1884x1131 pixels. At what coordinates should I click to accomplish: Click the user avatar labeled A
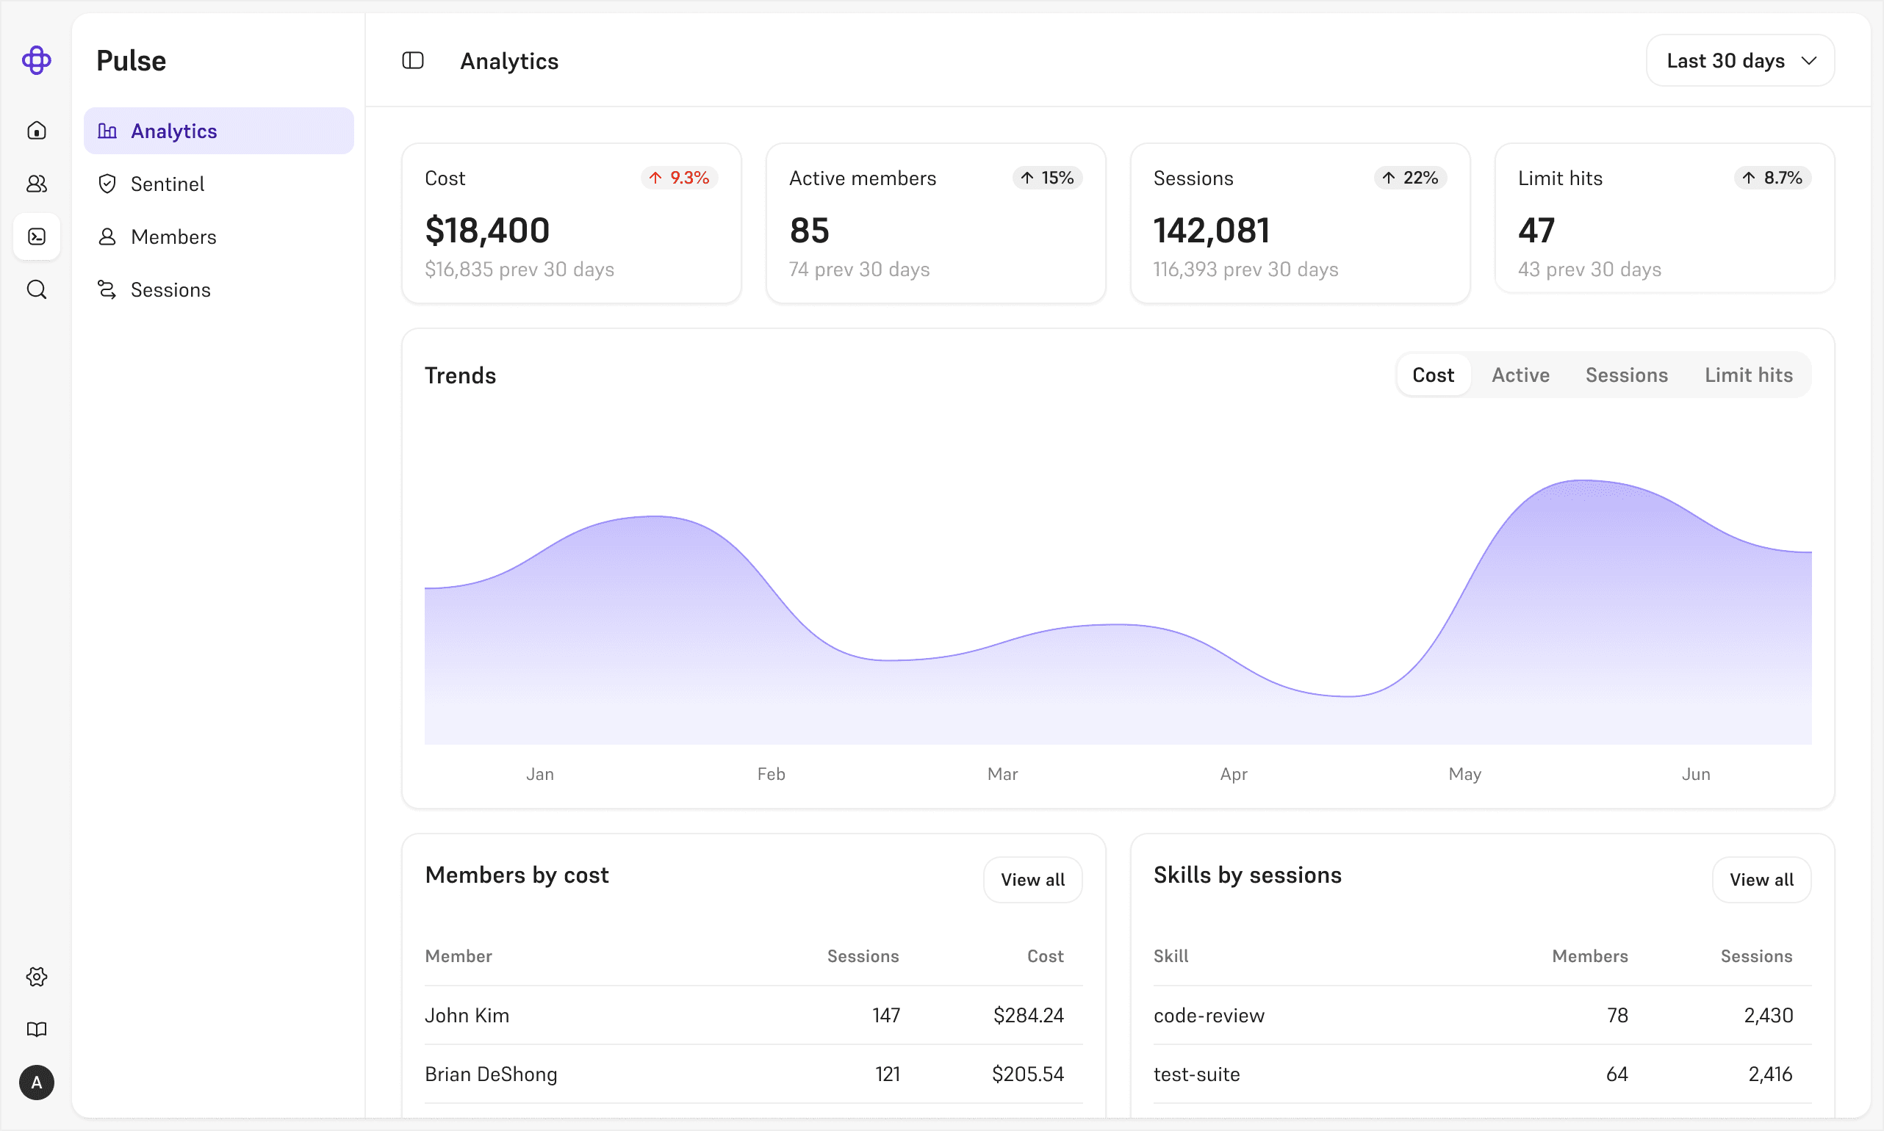(37, 1083)
